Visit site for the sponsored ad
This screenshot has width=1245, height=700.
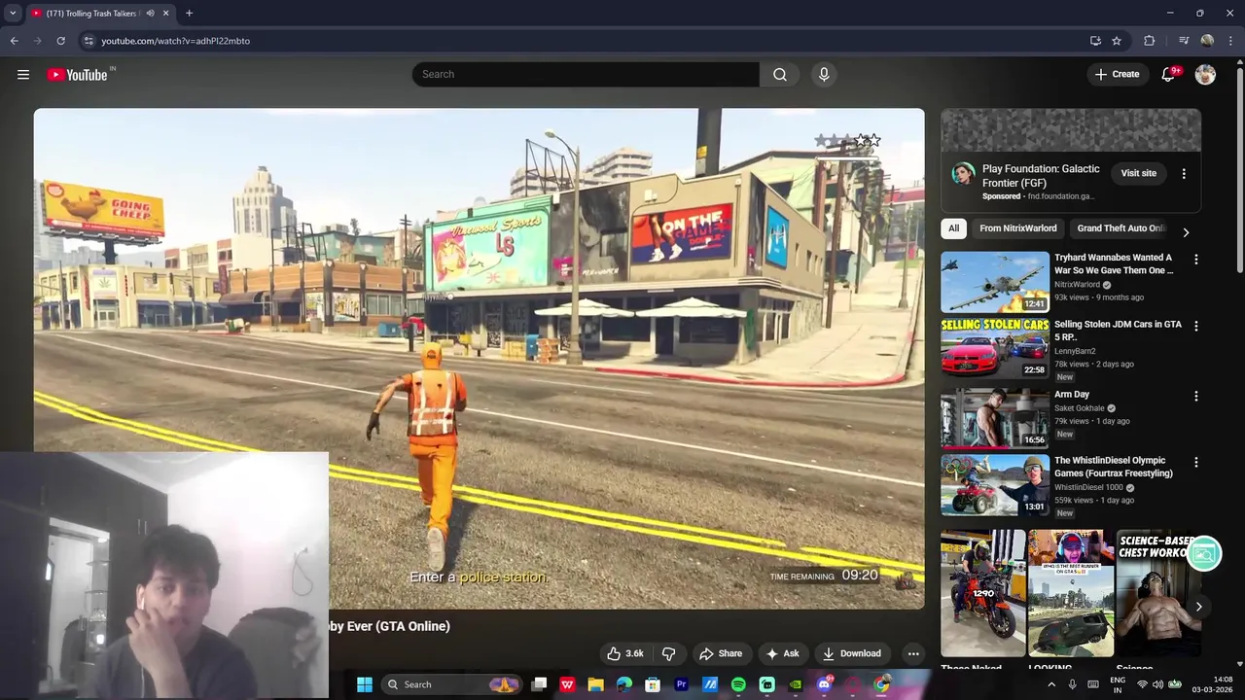[x=1138, y=173]
